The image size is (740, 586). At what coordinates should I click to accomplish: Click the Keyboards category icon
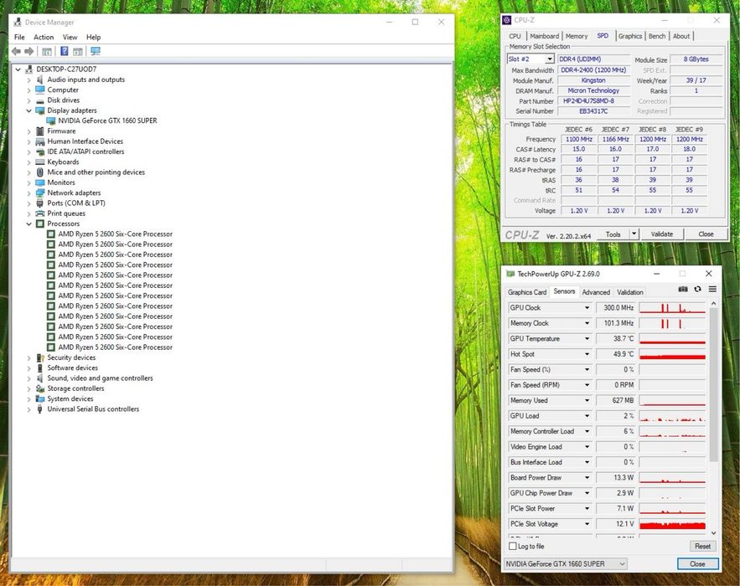pos(40,162)
